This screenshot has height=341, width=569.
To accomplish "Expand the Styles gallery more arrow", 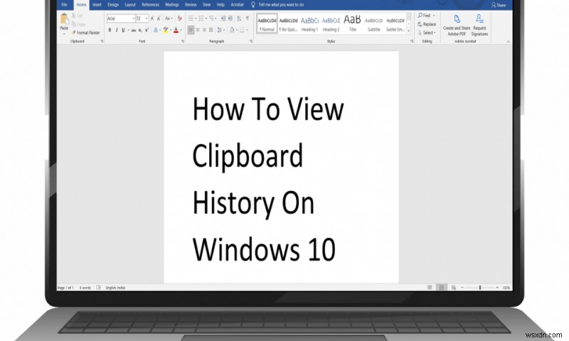I will pos(409,32).
